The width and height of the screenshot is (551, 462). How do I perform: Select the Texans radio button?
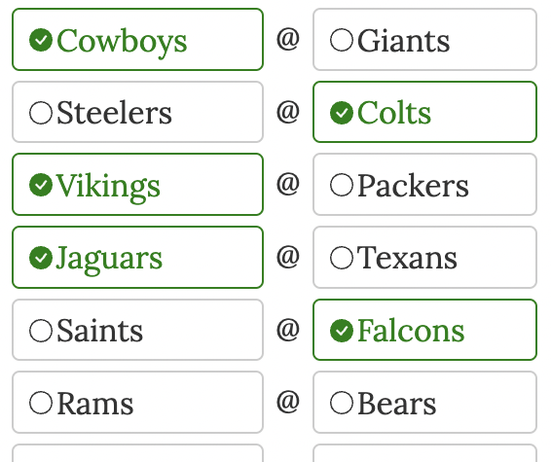[342, 258]
